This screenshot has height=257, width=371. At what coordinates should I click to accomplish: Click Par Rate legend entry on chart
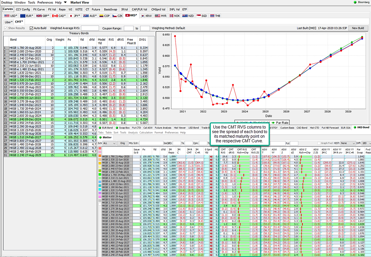280,123
